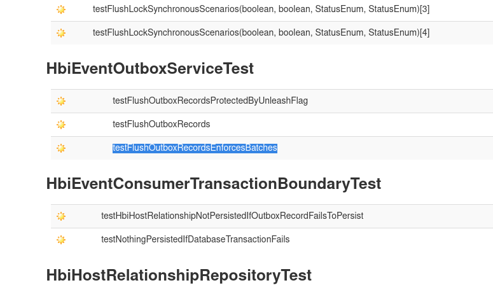Click the HbiHostRelationshipRepositoryTest heading
Image resolution: width=493 pixels, height=292 pixels.
pyautogui.click(x=179, y=275)
